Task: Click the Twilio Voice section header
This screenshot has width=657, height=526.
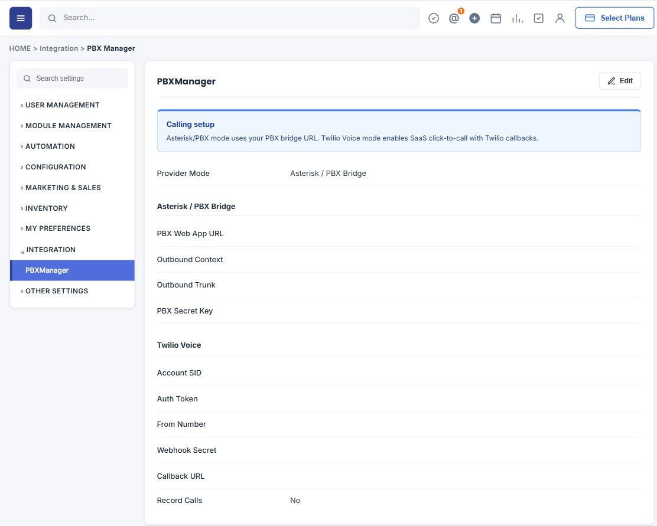Action: point(179,345)
